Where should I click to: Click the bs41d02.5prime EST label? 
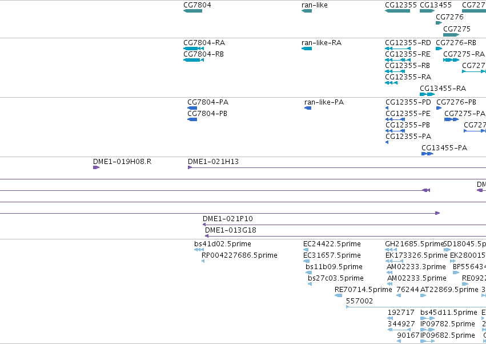[223, 244]
